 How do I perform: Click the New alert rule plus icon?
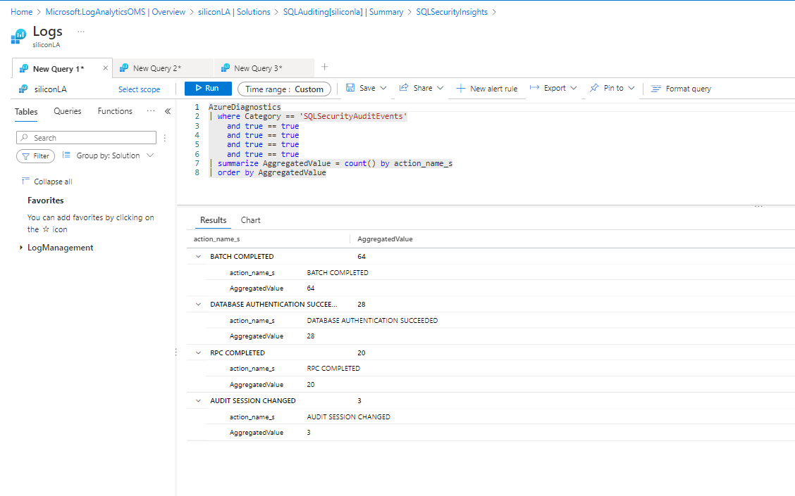460,89
